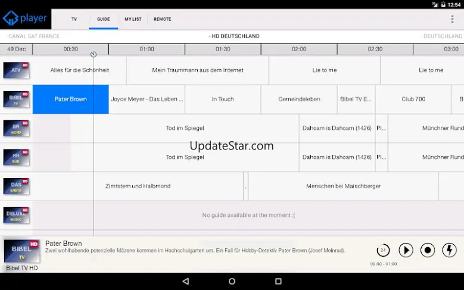Screen dimensions: 464x290
Task: Select the 03:00 time slot header
Action: click(x=438, y=49)
